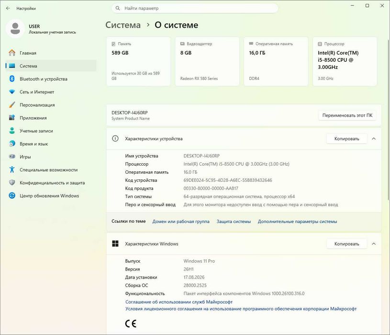Open Домен или рабочая группа link
The image size is (390, 335).
click(181, 222)
